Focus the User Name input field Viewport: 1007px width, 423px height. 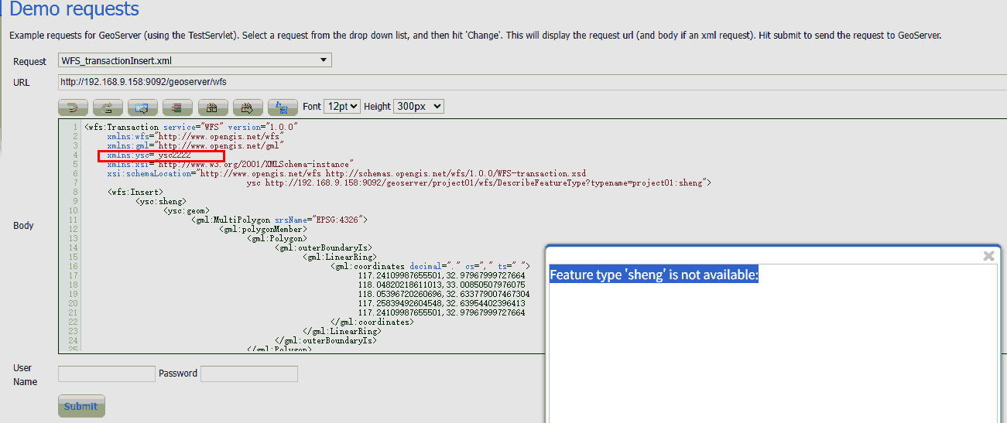click(x=107, y=374)
